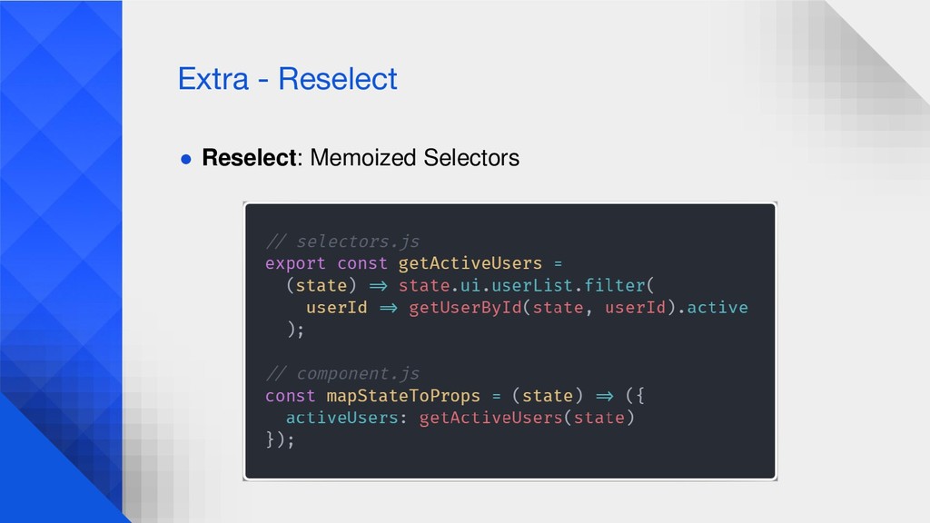
Task: Click the blue diamond-pattern side panel
Action: pos(61,261)
